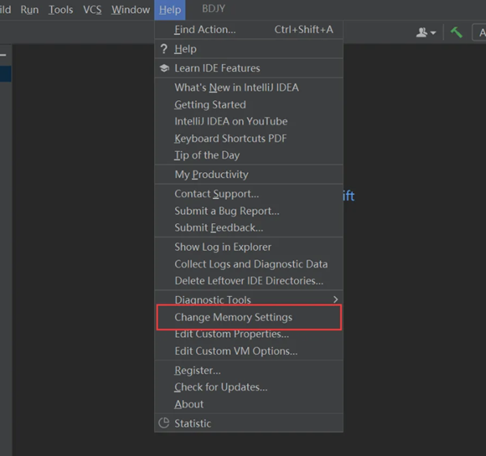
Task: Choose Find Action from the Help menu
Action: tap(205, 30)
